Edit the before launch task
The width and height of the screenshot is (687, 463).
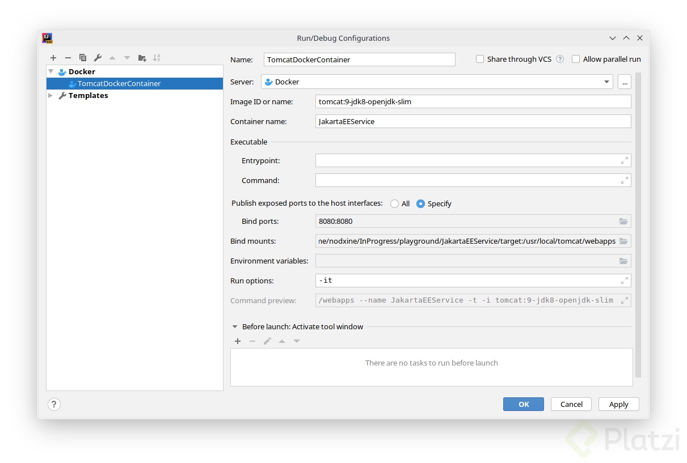[267, 341]
